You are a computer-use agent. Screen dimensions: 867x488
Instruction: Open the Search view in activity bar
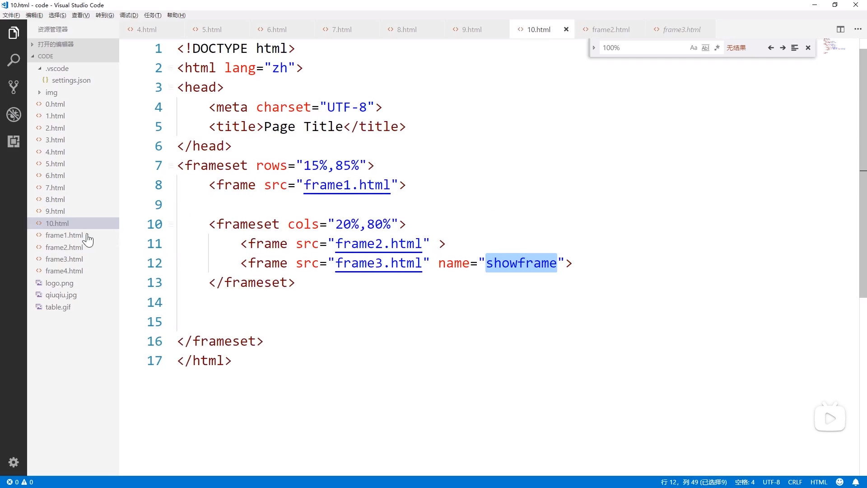click(x=14, y=60)
